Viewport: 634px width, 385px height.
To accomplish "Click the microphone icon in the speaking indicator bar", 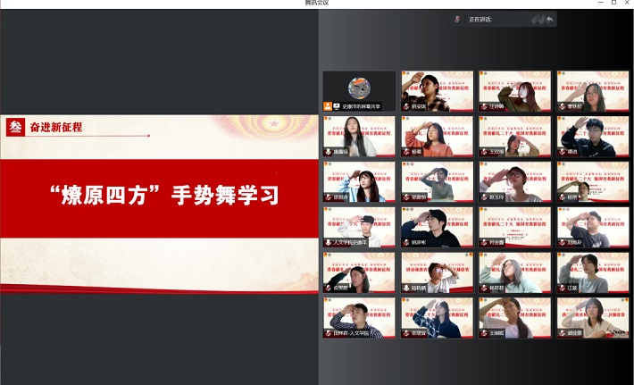I will (x=458, y=19).
